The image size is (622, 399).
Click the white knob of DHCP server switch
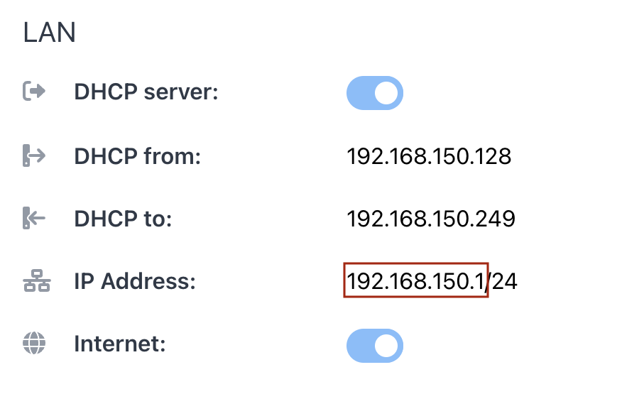point(386,93)
